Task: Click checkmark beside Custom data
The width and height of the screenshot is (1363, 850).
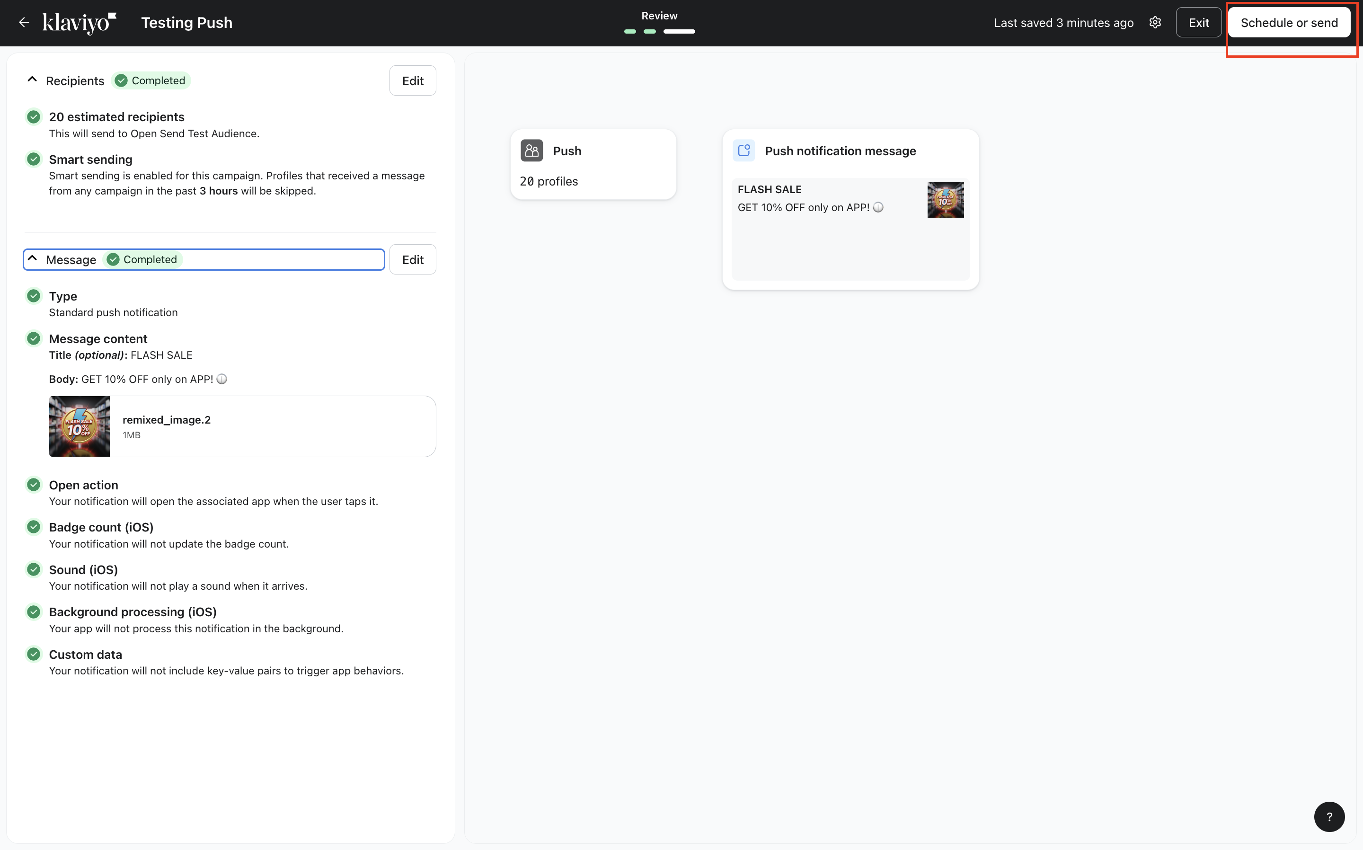Action: (34, 655)
